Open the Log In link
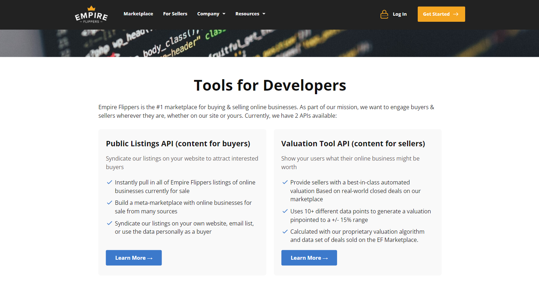 [400, 14]
